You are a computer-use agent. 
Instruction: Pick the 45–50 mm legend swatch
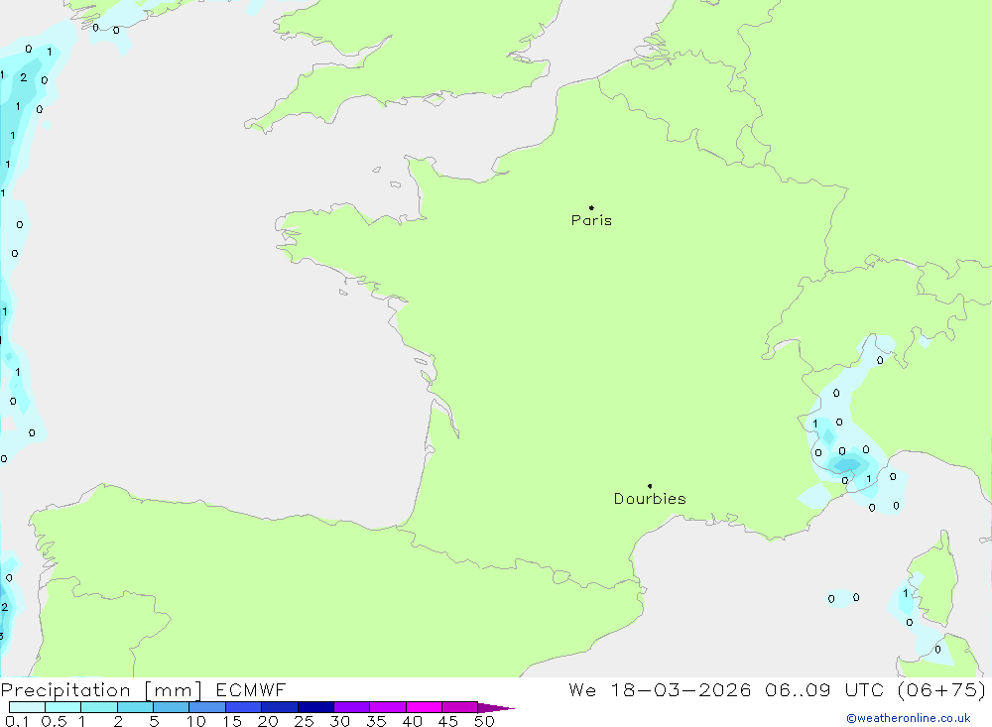click(x=460, y=707)
